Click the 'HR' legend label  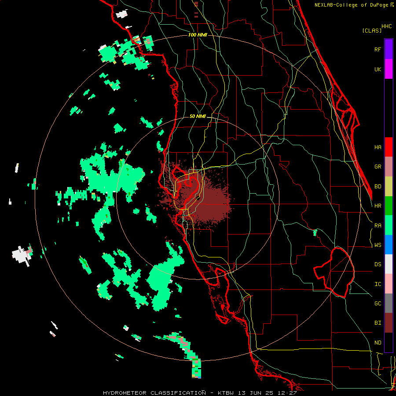point(378,206)
